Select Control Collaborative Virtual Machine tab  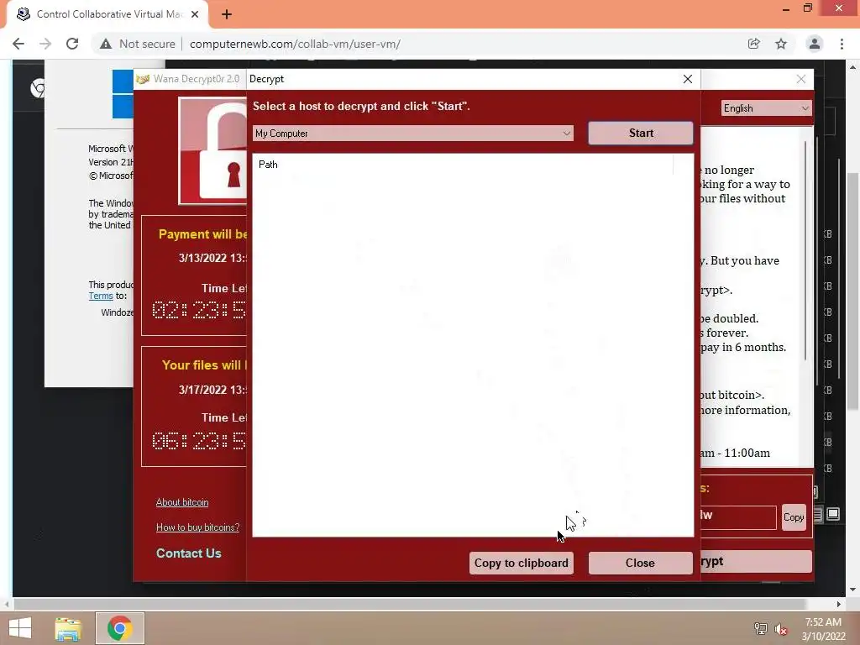pos(107,14)
